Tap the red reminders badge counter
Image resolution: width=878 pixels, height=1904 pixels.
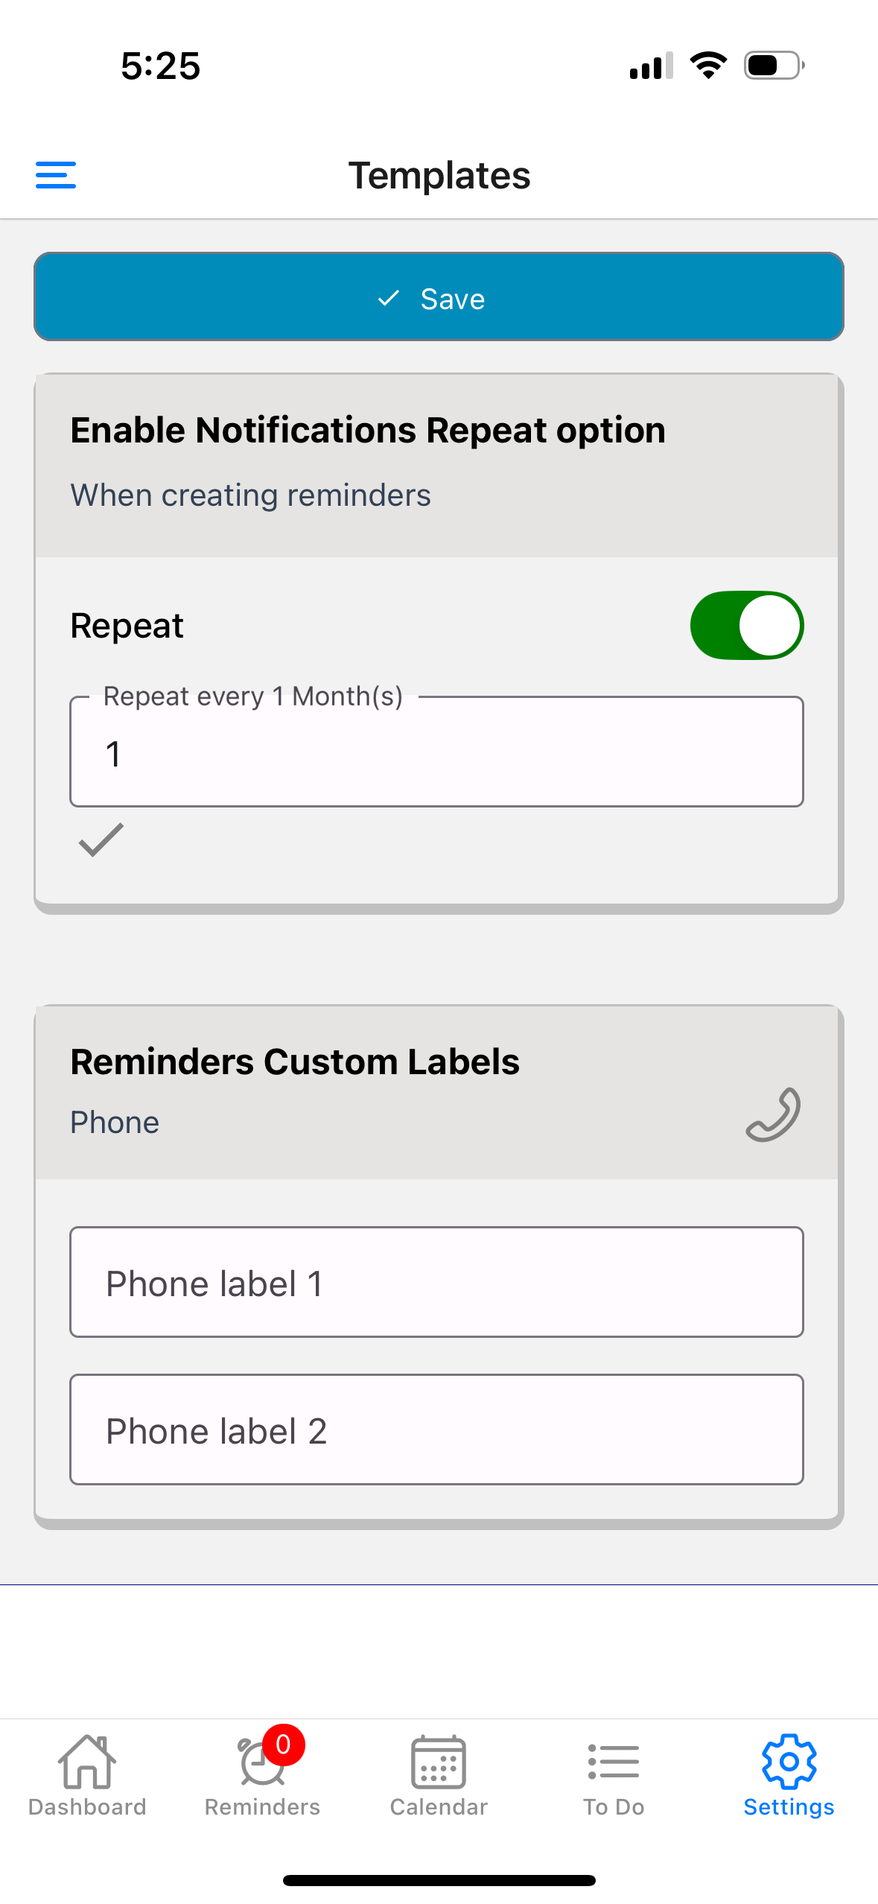pos(284,1745)
